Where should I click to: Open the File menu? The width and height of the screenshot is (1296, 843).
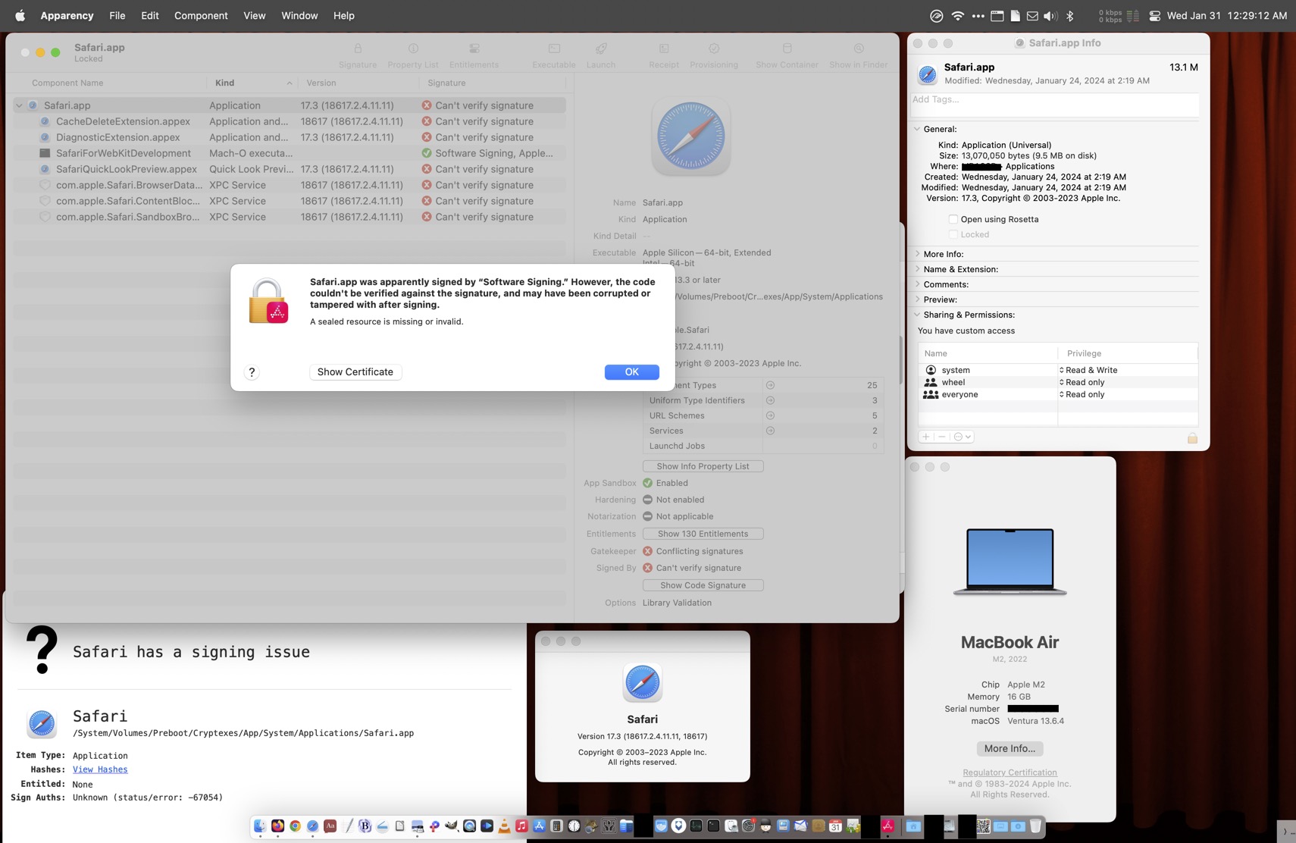[117, 15]
